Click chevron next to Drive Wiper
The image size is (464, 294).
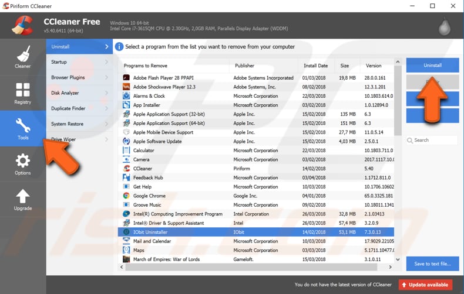tap(106, 139)
